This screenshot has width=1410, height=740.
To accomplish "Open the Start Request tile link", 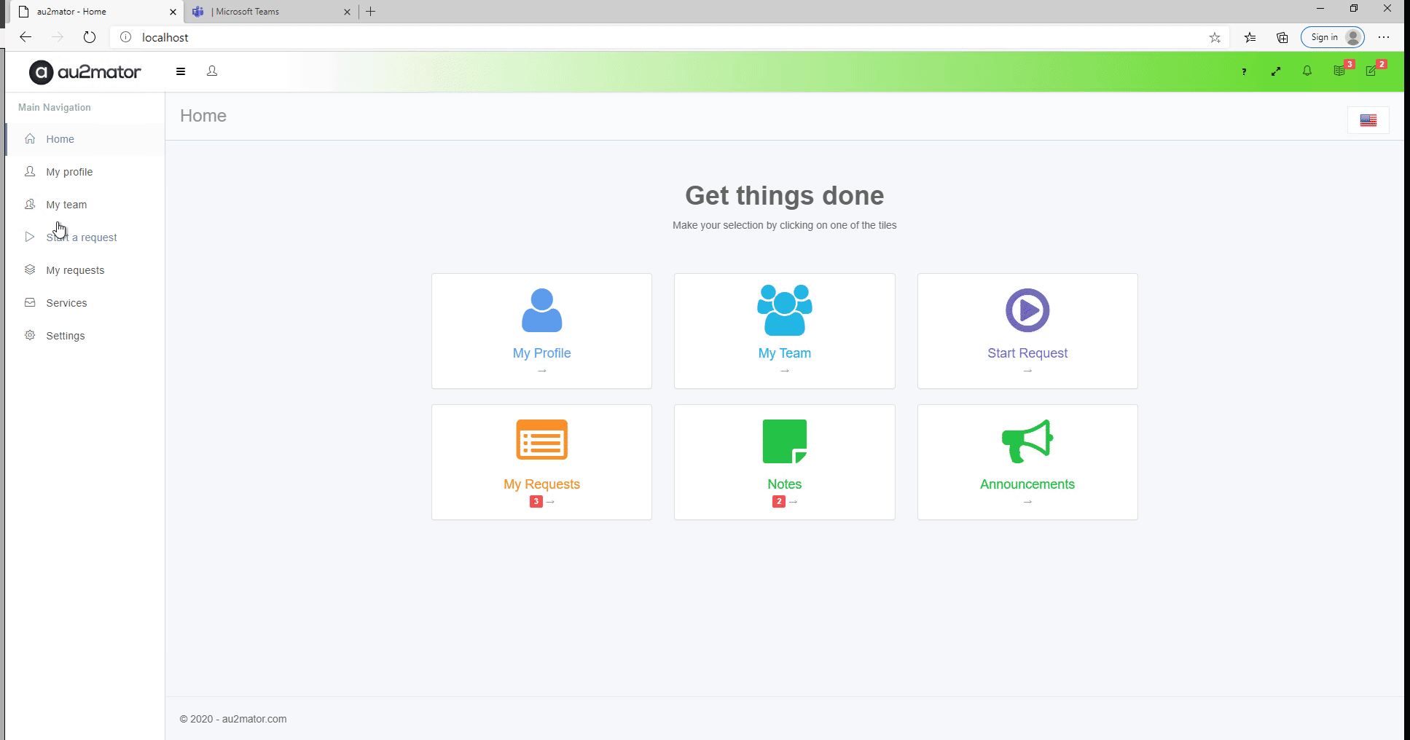I will [1027, 353].
